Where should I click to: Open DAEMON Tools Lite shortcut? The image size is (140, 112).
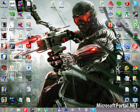(x=29, y=69)
